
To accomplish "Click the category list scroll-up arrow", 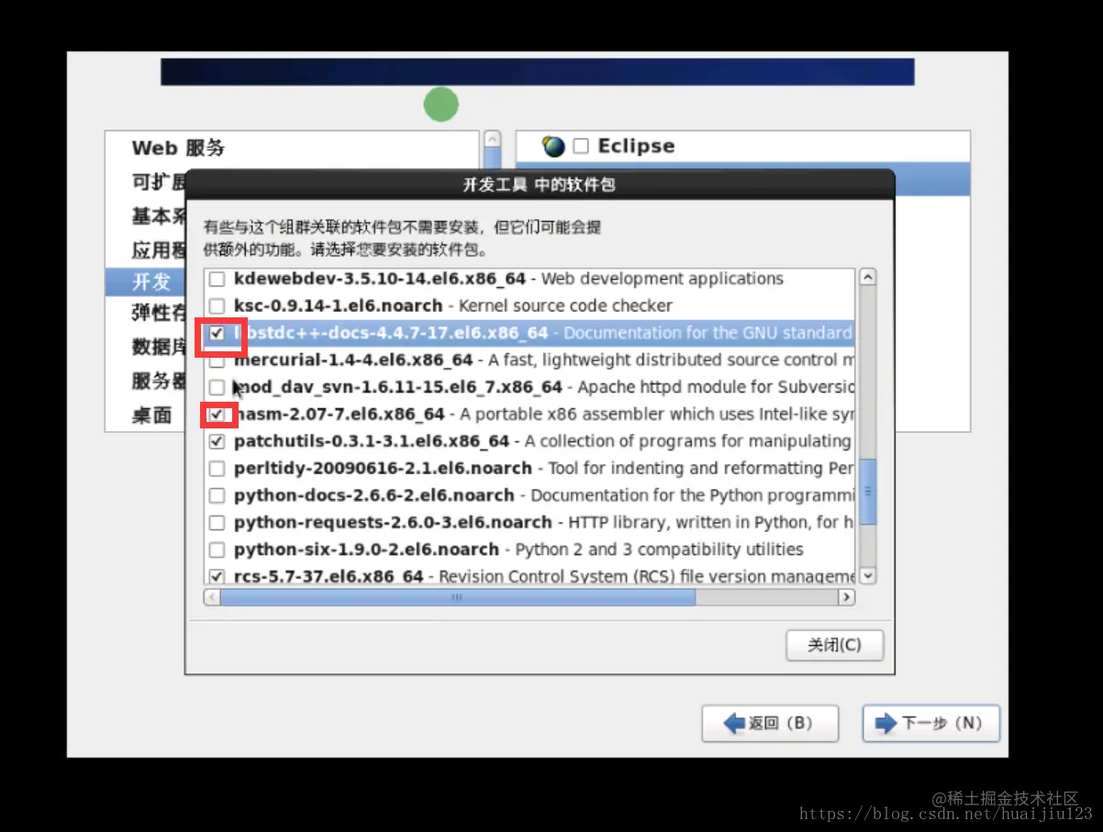I will coord(492,139).
